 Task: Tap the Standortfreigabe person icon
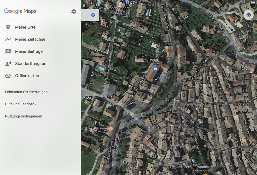click(8, 64)
